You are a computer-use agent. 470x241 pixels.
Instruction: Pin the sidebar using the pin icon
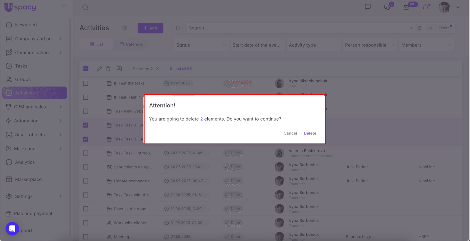[x=64, y=6]
